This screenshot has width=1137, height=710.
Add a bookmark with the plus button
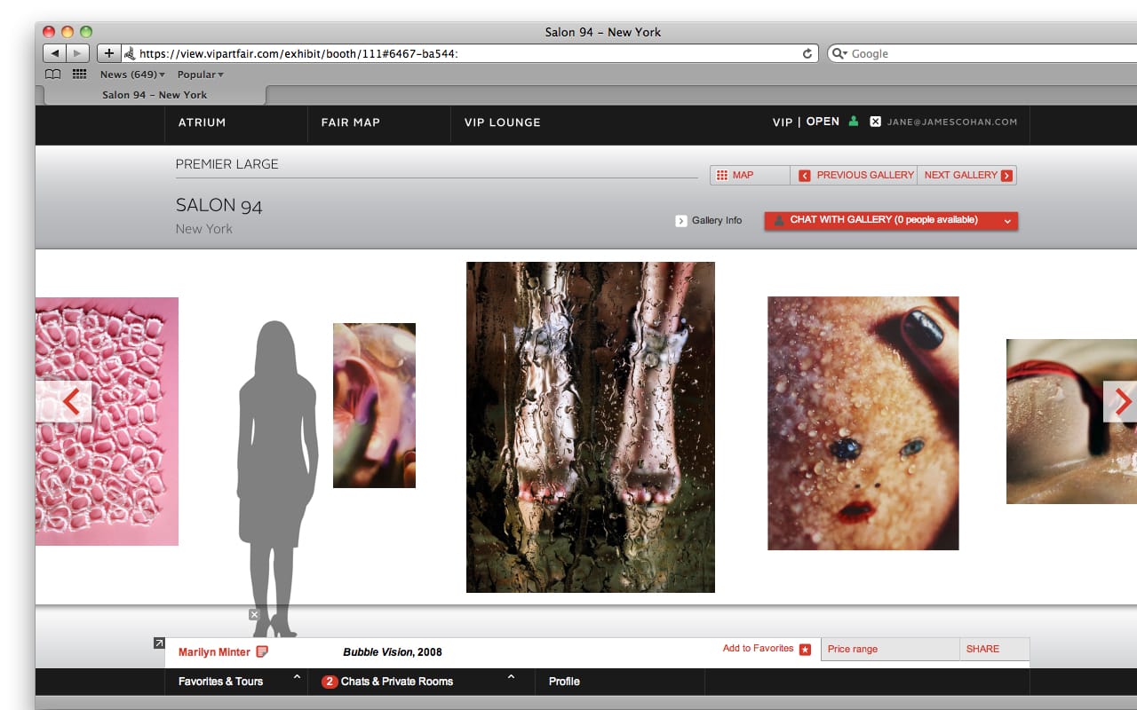[108, 53]
